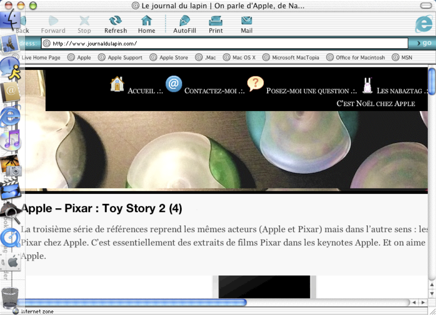
Task: Open Microsoft MacTopia favorite
Action: coord(295,58)
